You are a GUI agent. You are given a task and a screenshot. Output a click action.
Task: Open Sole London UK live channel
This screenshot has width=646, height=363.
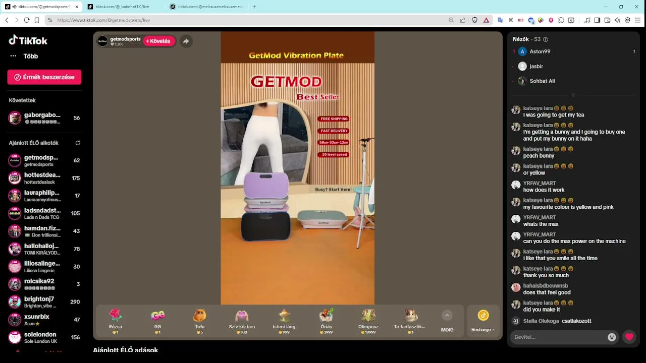pos(44,337)
